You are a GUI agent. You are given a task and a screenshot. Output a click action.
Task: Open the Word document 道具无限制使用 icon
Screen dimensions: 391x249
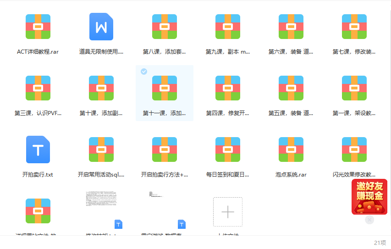[x=101, y=27]
